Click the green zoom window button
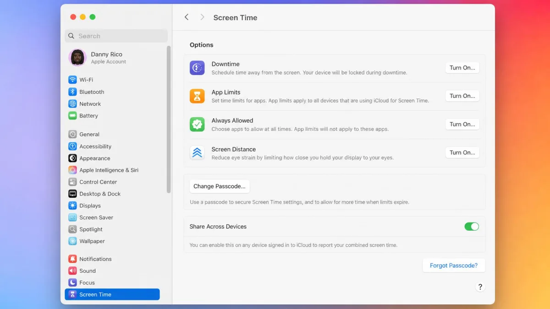 [x=93, y=17]
